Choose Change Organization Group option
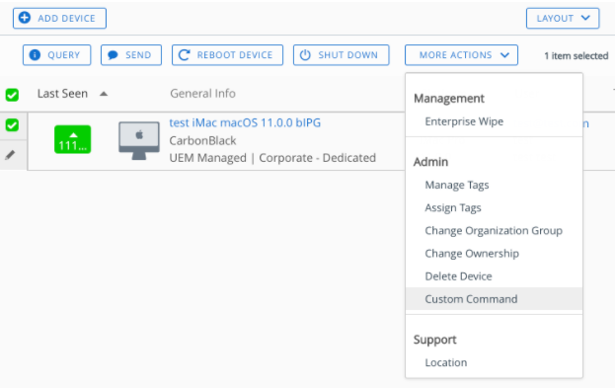616x388 pixels. point(494,230)
